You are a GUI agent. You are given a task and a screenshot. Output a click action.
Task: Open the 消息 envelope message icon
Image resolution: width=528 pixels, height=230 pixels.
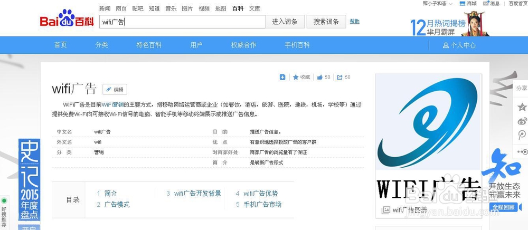click(x=486, y=3)
